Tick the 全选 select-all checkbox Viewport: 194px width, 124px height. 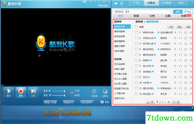click(x=136, y=27)
